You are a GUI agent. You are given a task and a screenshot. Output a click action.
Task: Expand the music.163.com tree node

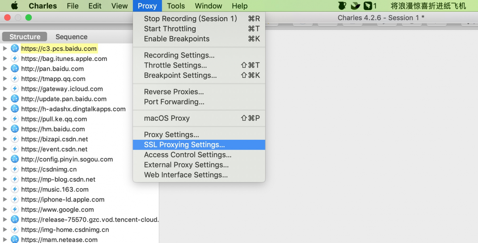tap(5, 189)
